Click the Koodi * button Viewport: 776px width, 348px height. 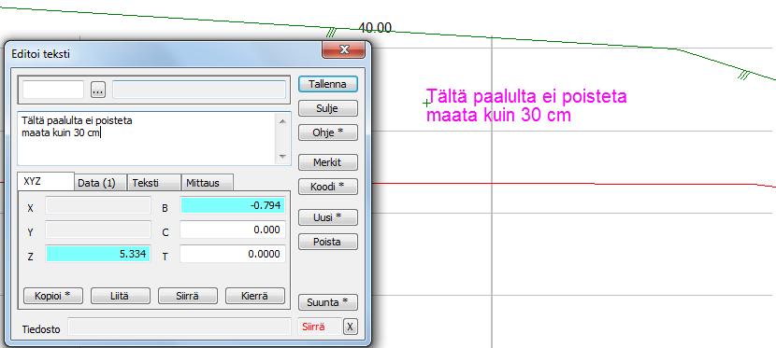tap(327, 188)
